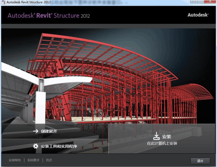The height and width of the screenshot is (167, 217).
Task: Open 安装帮助 link
Action: (x=15, y=160)
